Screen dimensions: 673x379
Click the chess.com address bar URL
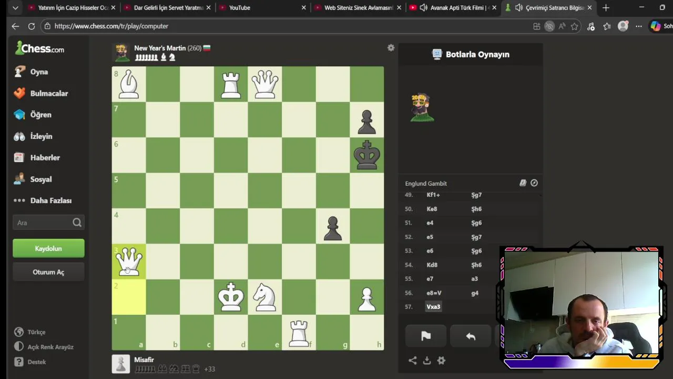111,26
